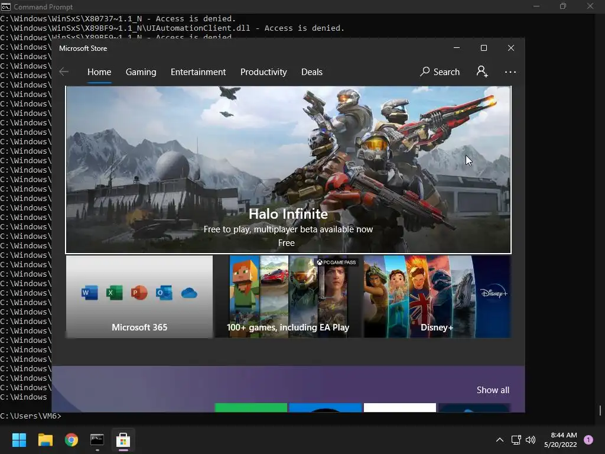The image size is (605, 454).
Task: Click the PC Game Pass badge
Action: (x=336, y=262)
